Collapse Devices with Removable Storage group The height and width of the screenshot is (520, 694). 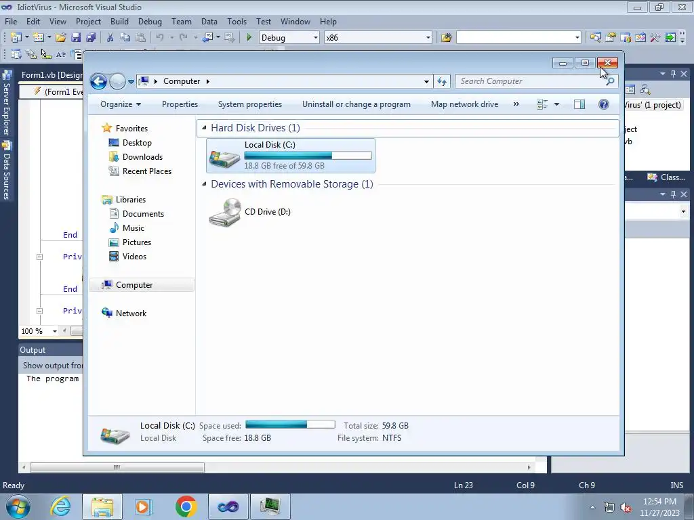pos(204,184)
